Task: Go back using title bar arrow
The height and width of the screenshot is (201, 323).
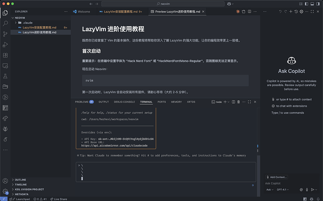Action: tap(91, 4)
